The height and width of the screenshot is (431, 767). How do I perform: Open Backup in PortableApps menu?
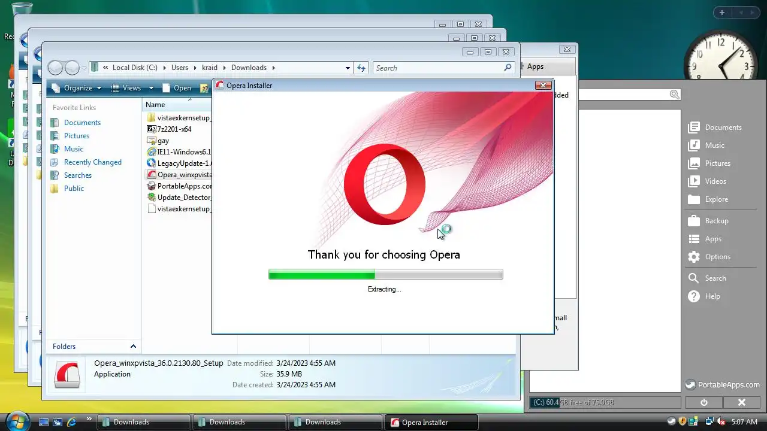(708, 221)
